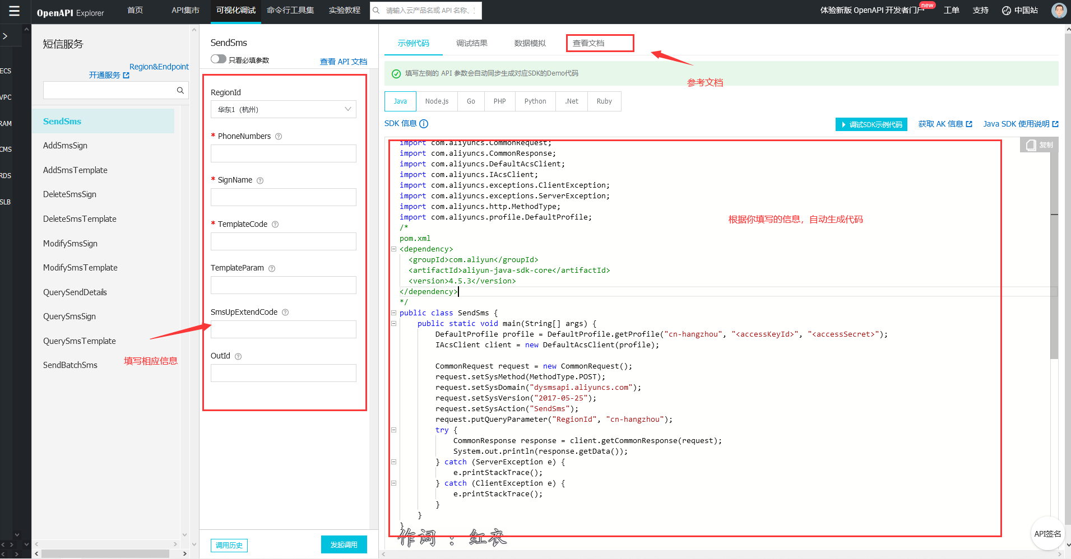
Task: Click the 工单 link in the header
Action: click(951, 11)
